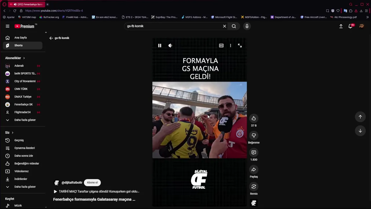Viewport: 371px width, 209px height.
Task: Subscribe with the Abone ol button
Action: pyautogui.click(x=92, y=183)
